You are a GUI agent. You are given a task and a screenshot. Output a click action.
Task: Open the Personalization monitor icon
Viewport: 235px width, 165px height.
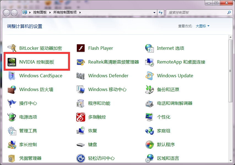[x=149, y=117]
